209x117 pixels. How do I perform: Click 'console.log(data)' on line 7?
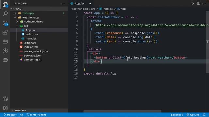[138, 37]
